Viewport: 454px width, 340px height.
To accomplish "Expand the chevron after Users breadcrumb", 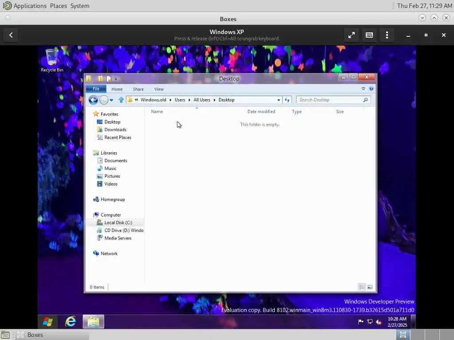I will [x=189, y=100].
